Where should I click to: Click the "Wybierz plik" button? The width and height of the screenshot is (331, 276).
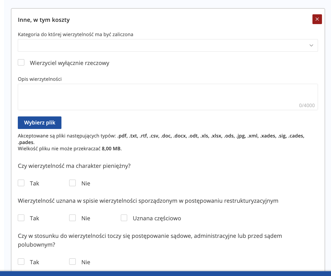40,123
